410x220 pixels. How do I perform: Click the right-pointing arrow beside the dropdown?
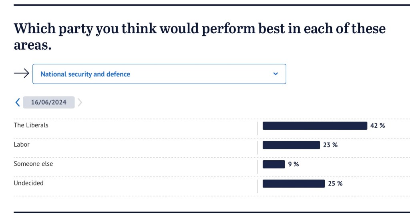coord(22,73)
